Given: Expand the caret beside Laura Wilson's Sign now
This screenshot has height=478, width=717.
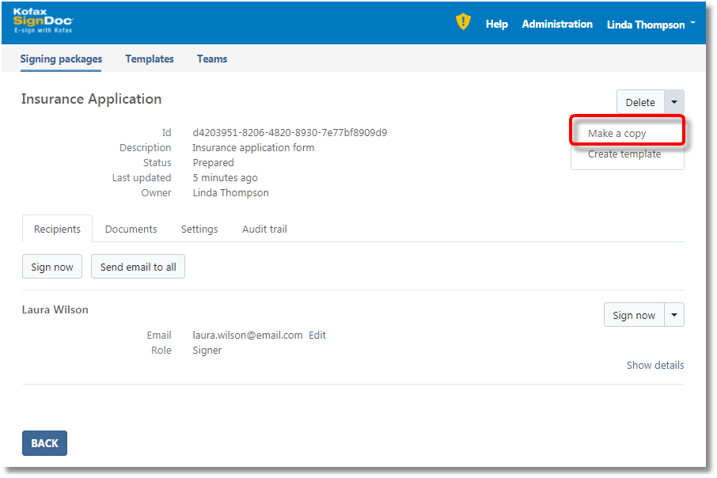Looking at the screenshot, I should coord(674,315).
